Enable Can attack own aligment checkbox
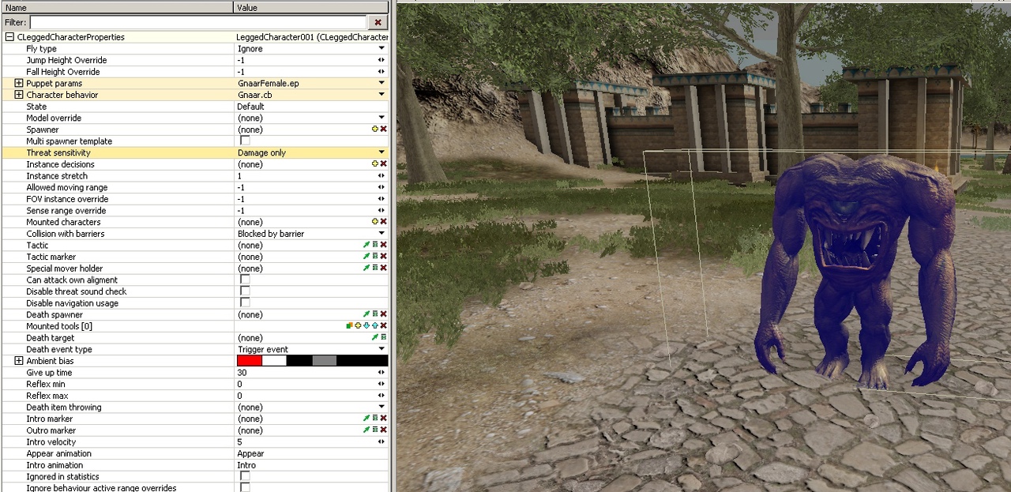1011x492 pixels. [245, 280]
